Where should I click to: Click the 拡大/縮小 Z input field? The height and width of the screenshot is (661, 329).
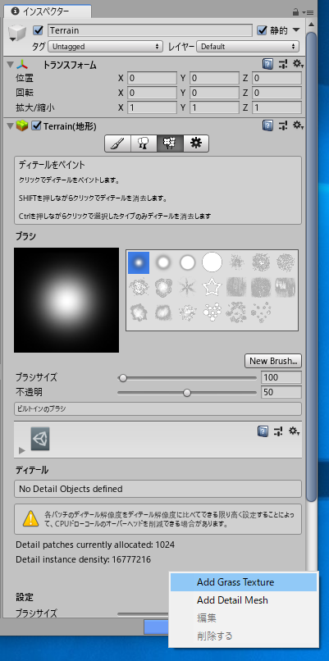pyautogui.click(x=276, y=107)
